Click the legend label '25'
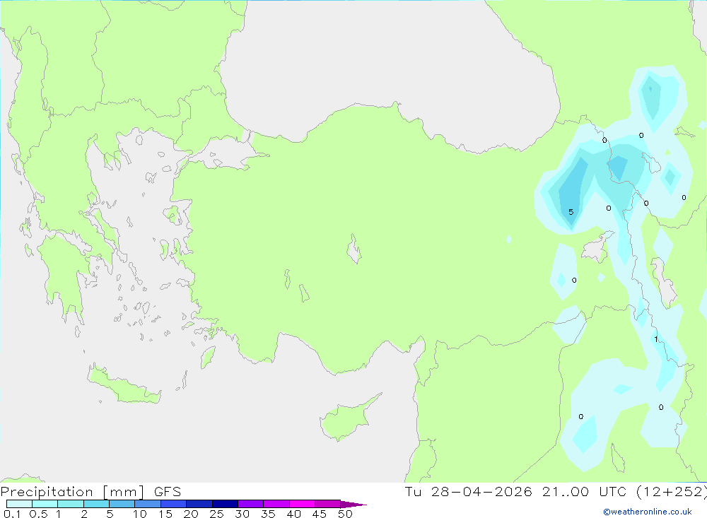This screenshot has height=518, width=707. (x=216, y=514)
